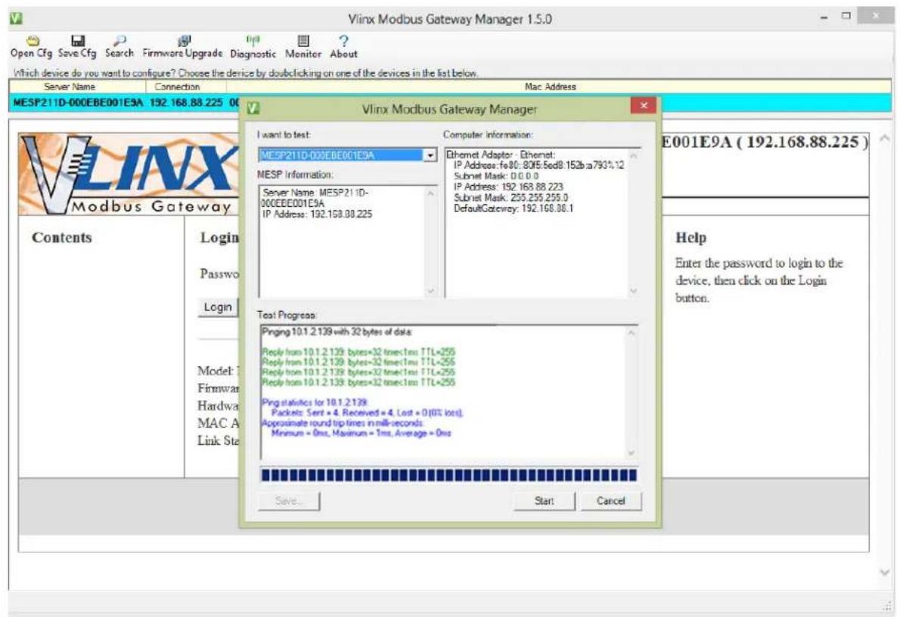Click the Open Cfg toolbar icon

click(33, 42)
